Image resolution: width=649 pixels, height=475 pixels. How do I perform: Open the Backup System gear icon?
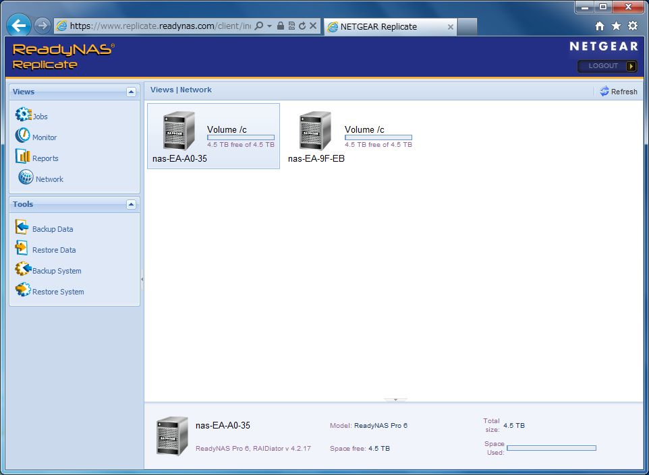coord(23,270)
